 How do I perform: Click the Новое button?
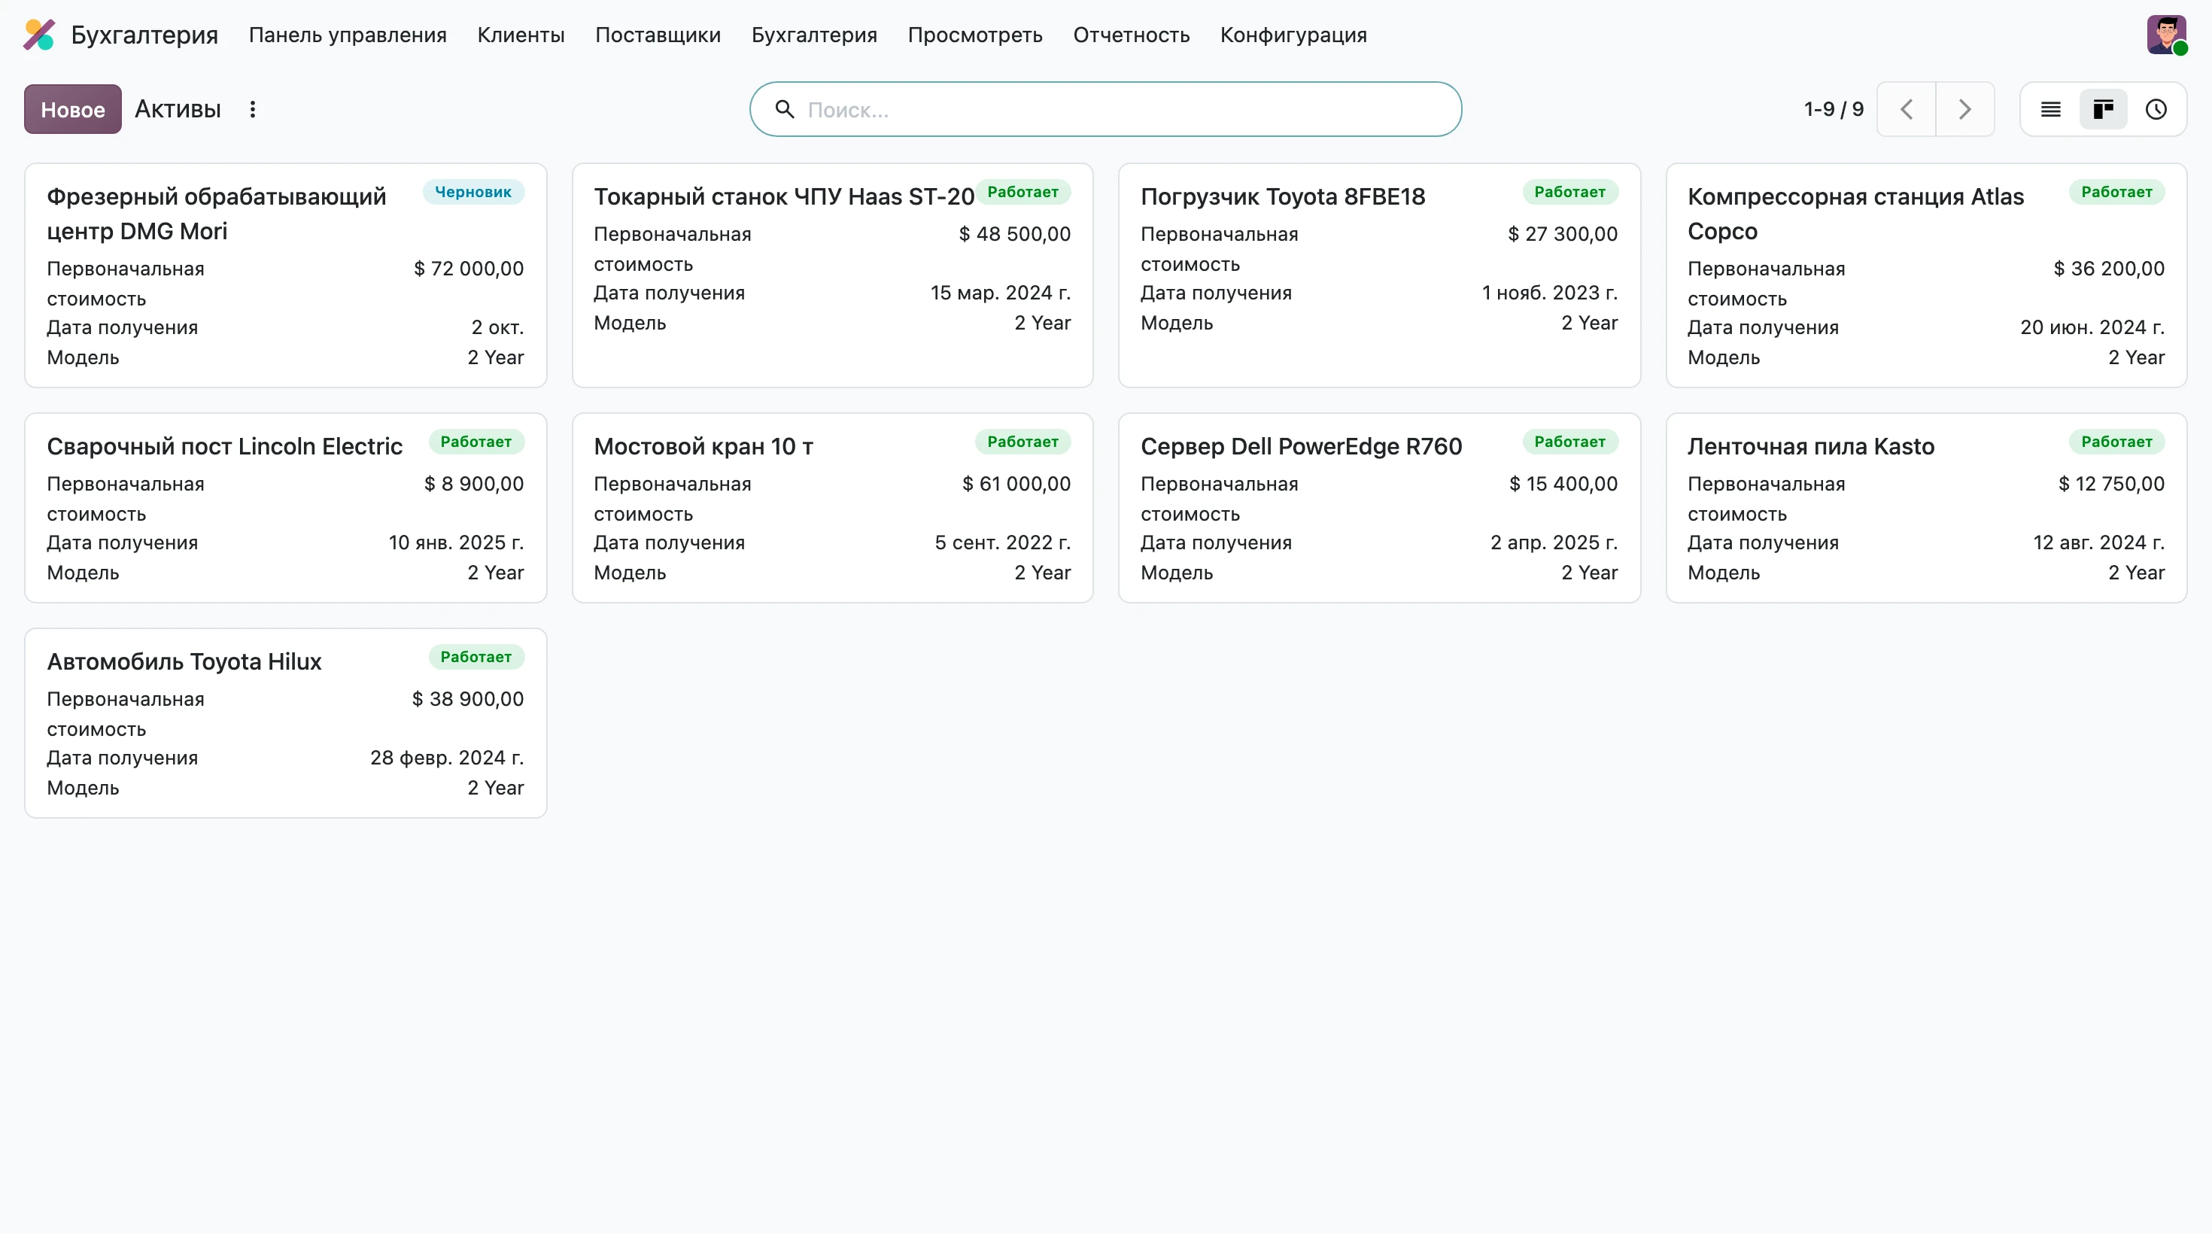click(x=73, y=109)
